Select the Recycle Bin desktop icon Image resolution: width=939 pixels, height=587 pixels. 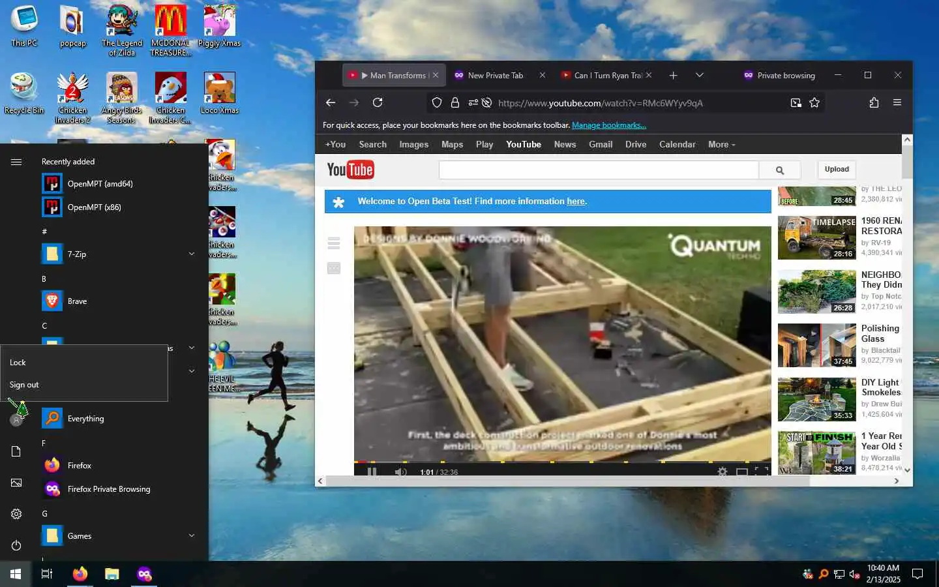click(x=24, y=94)
